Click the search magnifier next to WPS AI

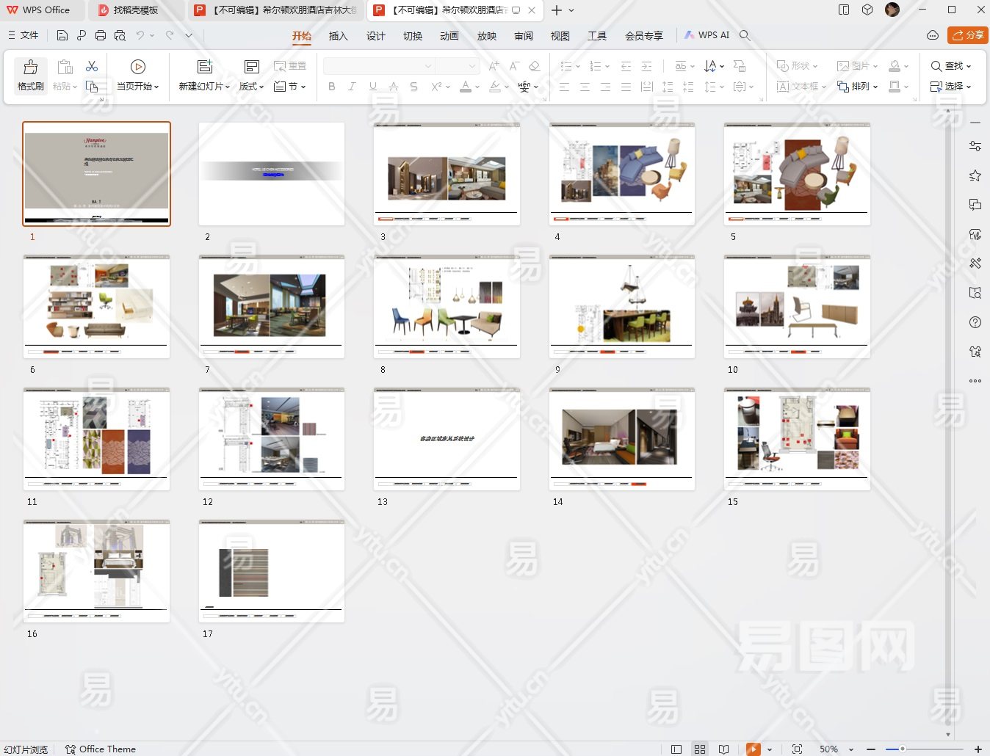click(x=745, y=35)
